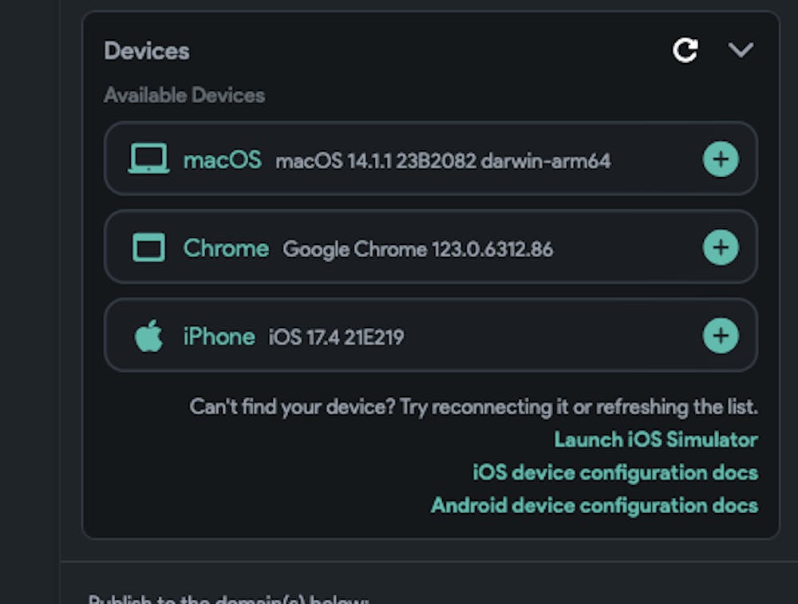Viewport: 798px width, 604px height.
Task: Click the macOS 14.1.1 darwin-arm64 version text
Action: [443, 161]
